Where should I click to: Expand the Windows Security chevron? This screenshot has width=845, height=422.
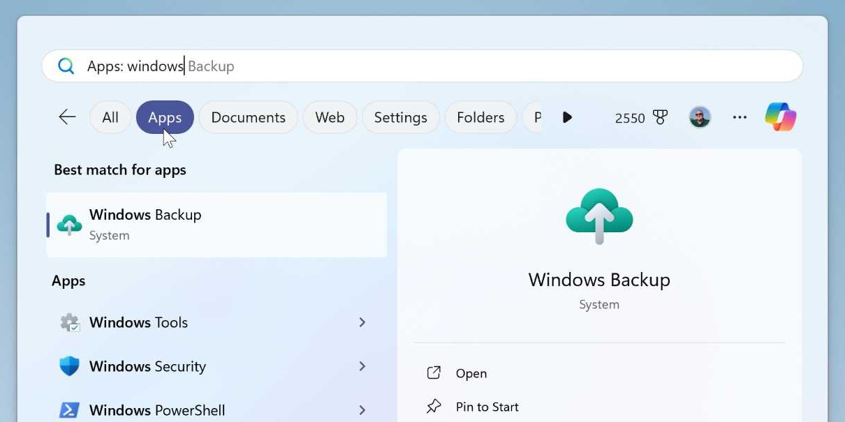click(362, 366)
